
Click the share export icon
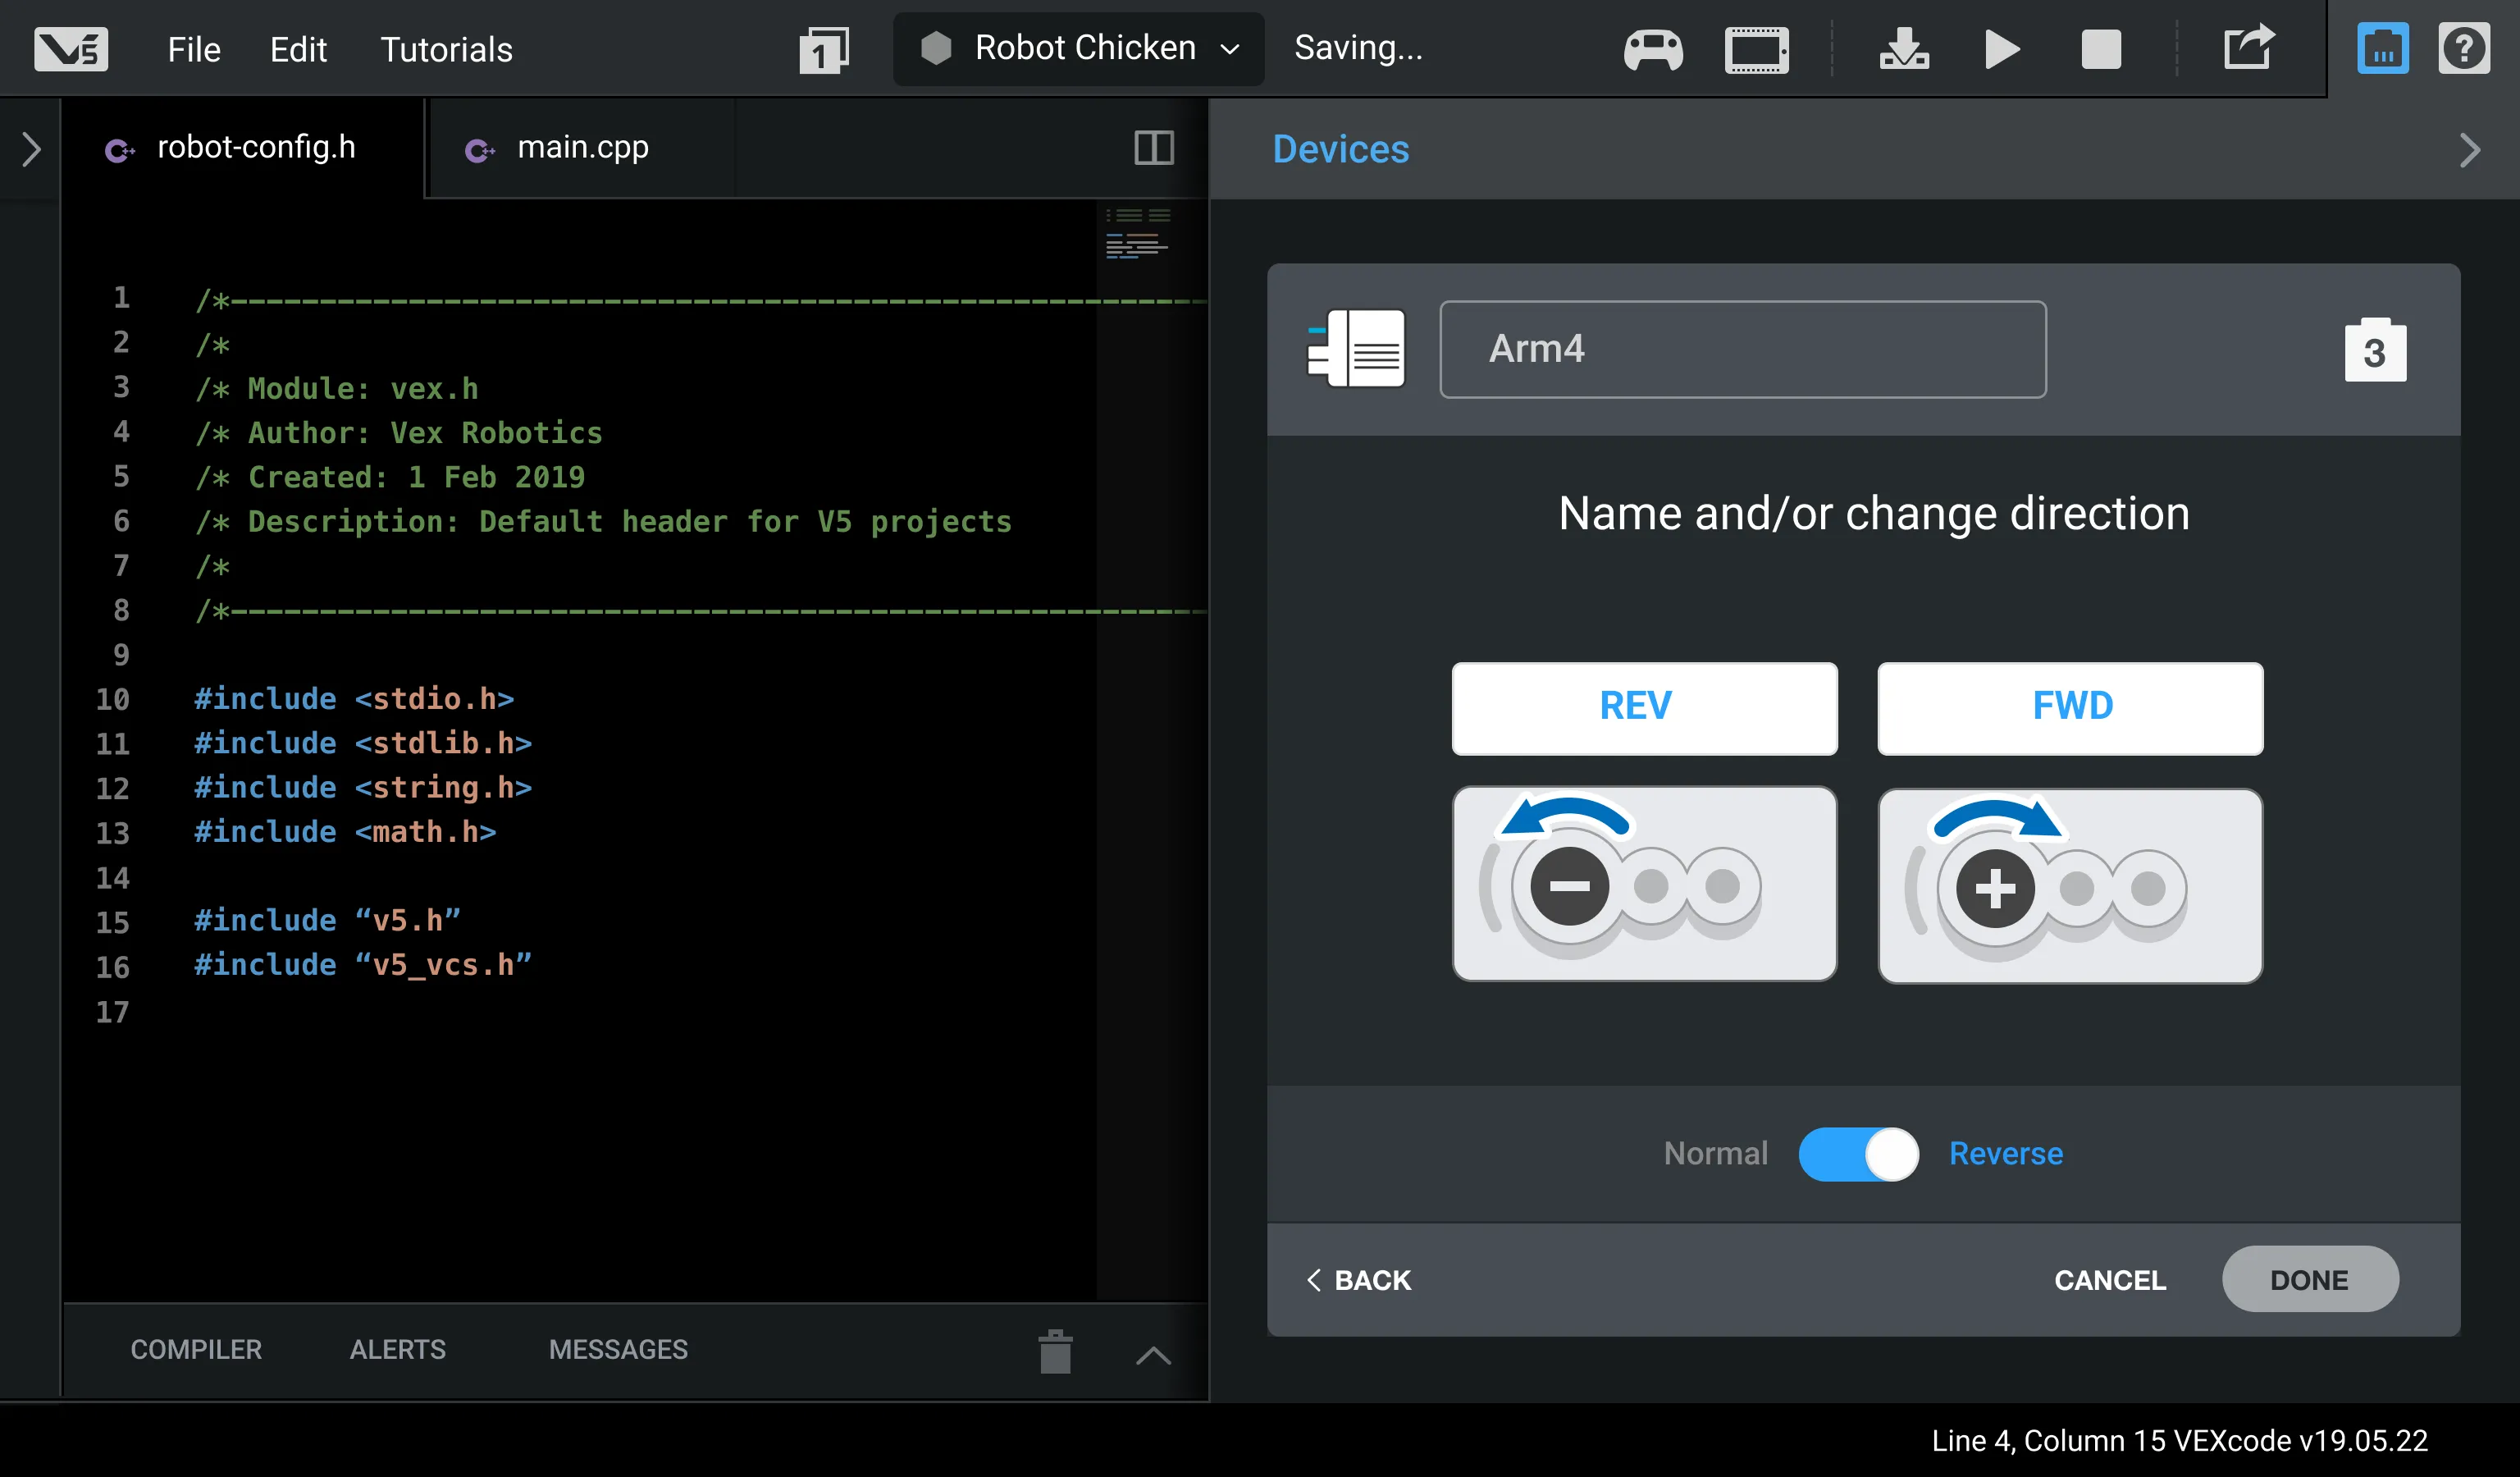tap(2248, 47)
